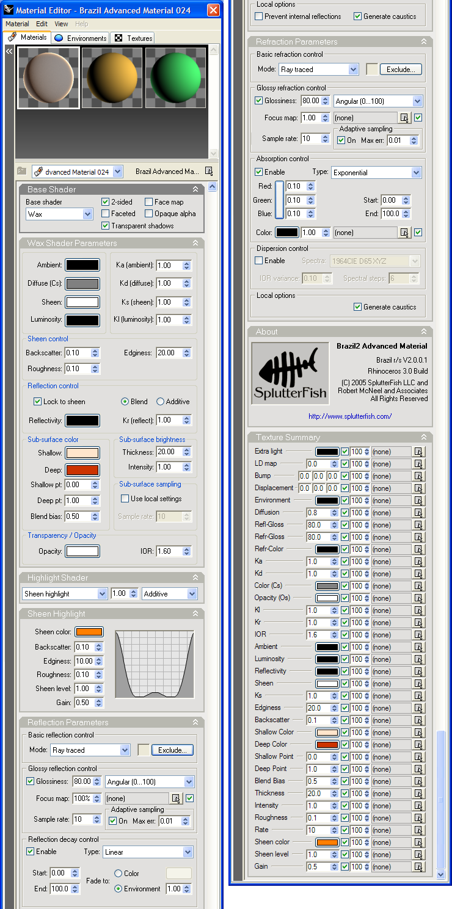Enable Use local settings for sub-surface sampling

(125, 499)
